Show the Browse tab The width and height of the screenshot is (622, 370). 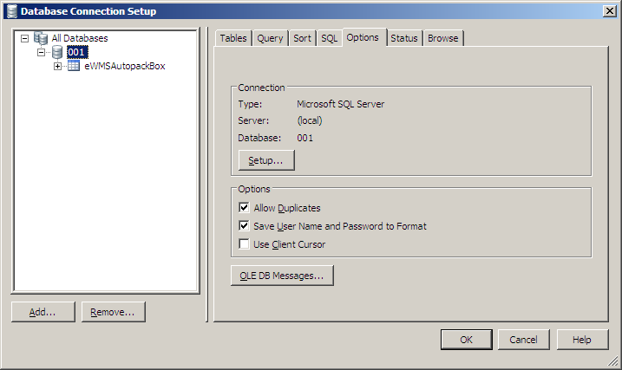tap(443, 38)
